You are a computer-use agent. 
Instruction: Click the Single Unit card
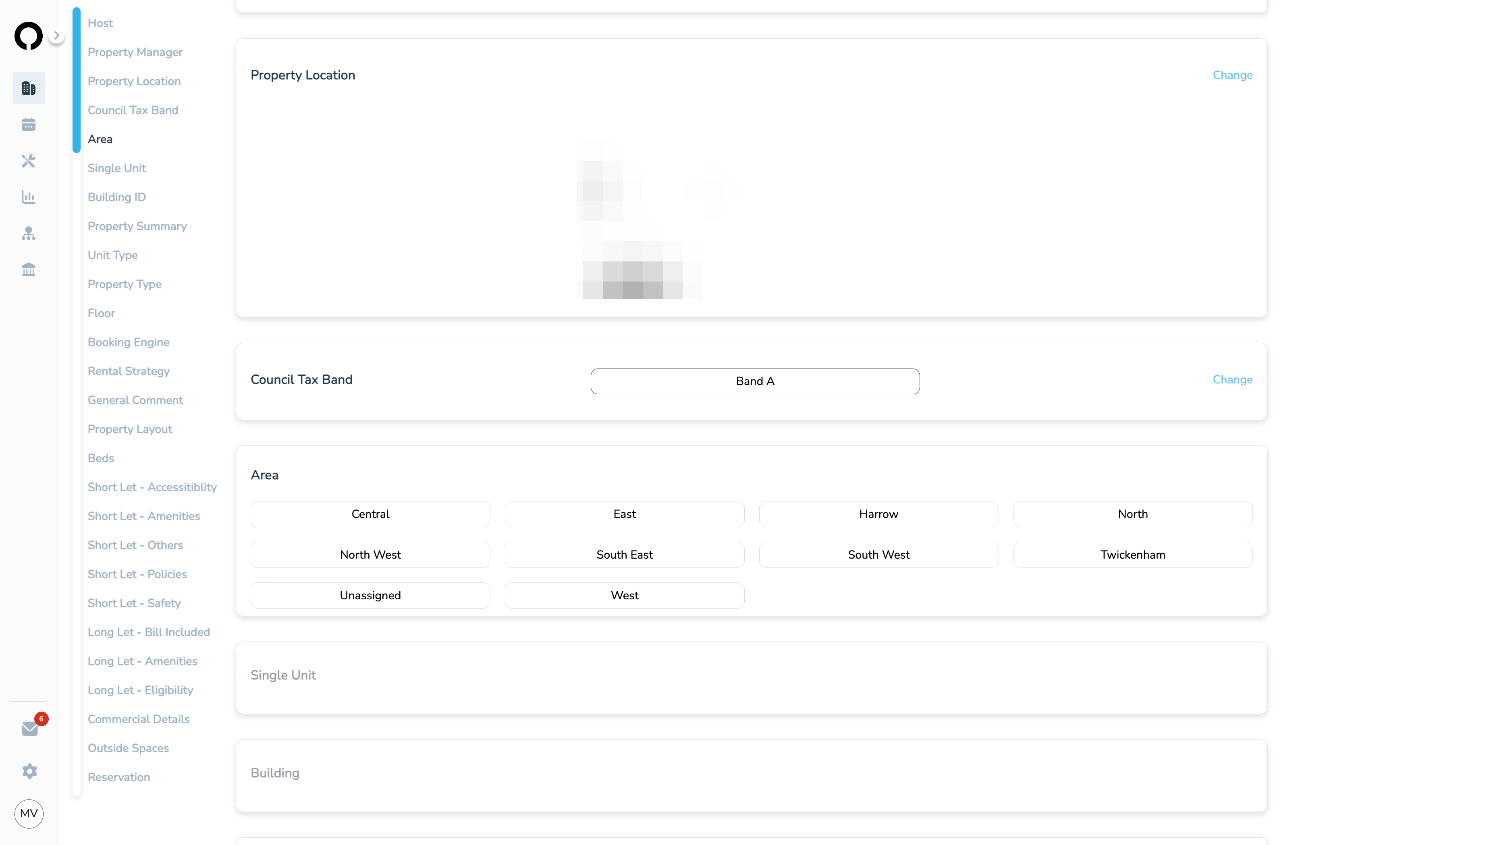[751, 678]
